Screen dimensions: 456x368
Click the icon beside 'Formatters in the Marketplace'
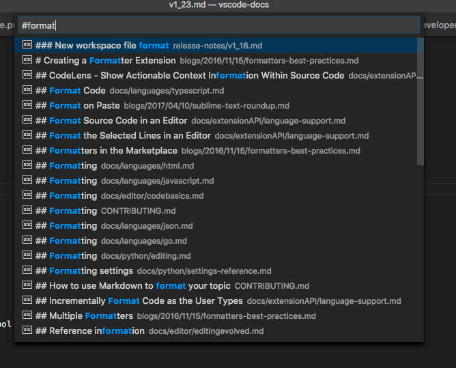pyautogui.click(x=27, y=150)
